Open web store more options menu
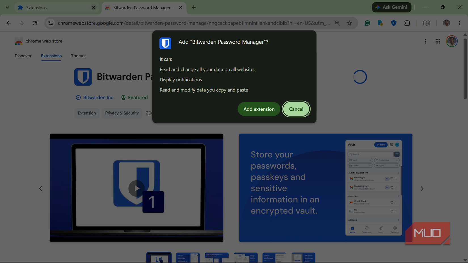468x263 pixels. (x=425, y=41)
